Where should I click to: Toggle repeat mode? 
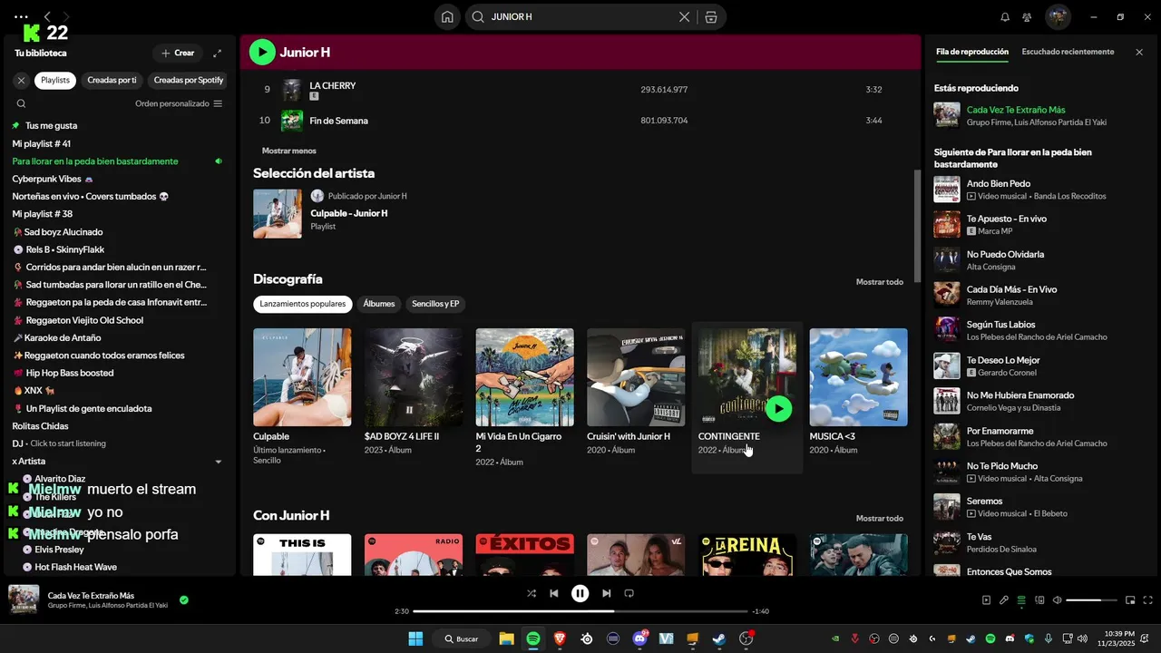click(629, 593)
